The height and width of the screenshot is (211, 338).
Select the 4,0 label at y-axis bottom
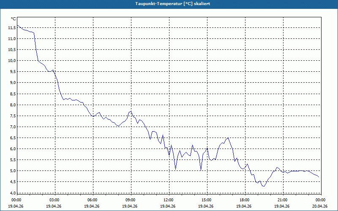coord(12,193)
